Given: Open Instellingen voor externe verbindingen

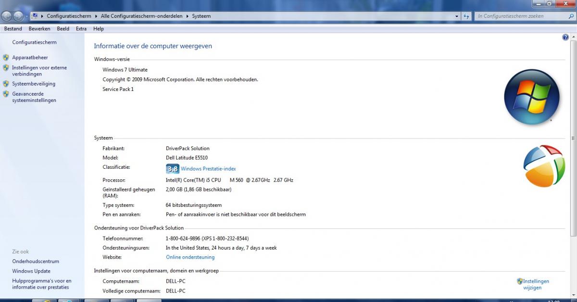Looking at the screenshot, I should pos(39,71).
